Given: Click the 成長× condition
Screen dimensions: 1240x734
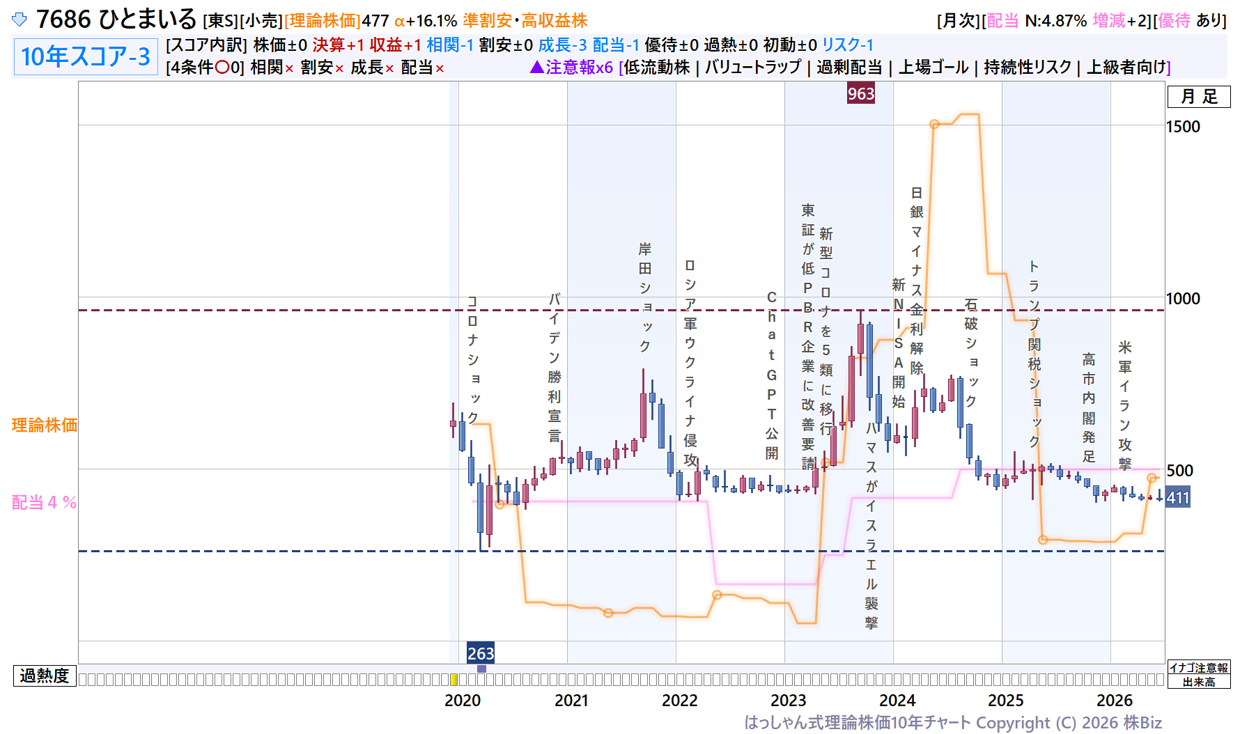Looking at the screenshot, I should tap(373, 68).
